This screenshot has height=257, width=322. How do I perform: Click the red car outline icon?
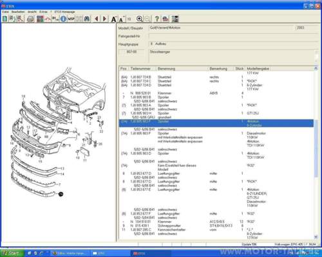(48, 19)
